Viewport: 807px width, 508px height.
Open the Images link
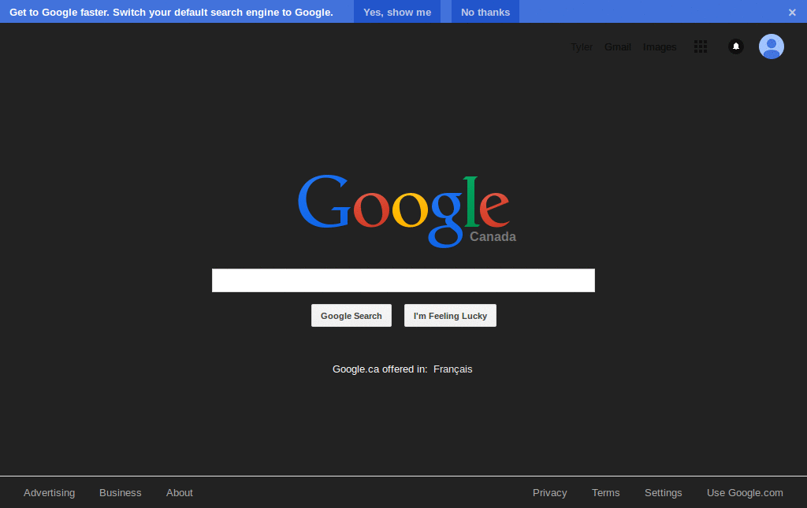[660, 47]
